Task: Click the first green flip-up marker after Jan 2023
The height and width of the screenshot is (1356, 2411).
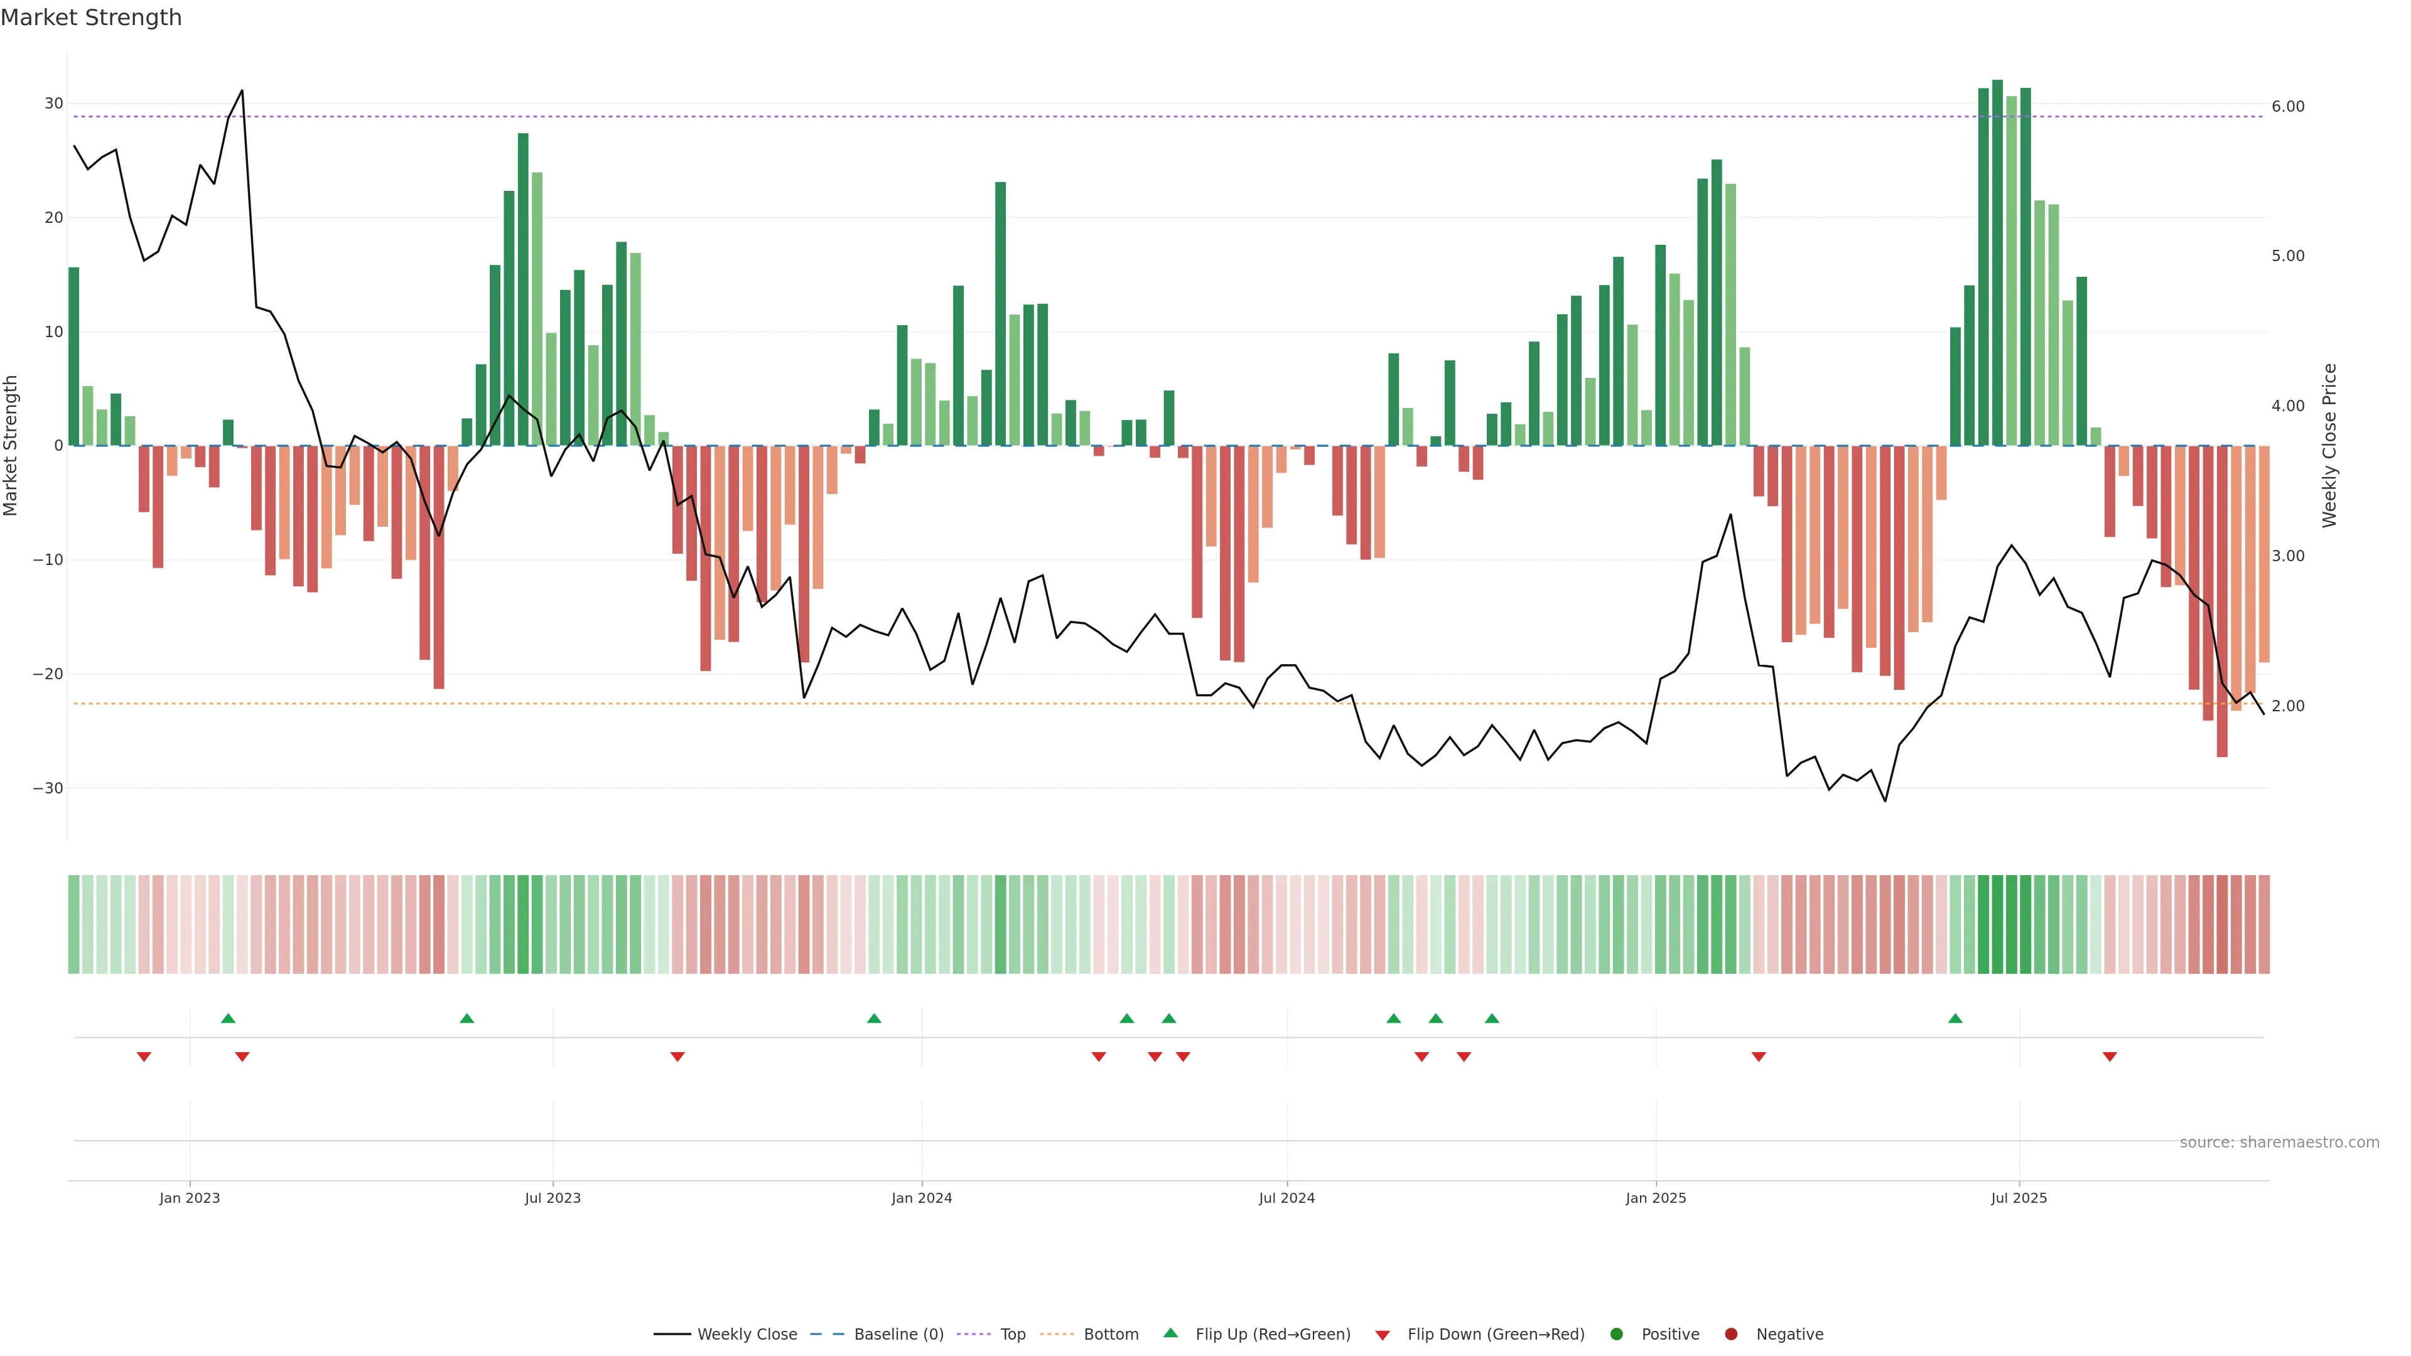Action: (x=227, y=1018)
